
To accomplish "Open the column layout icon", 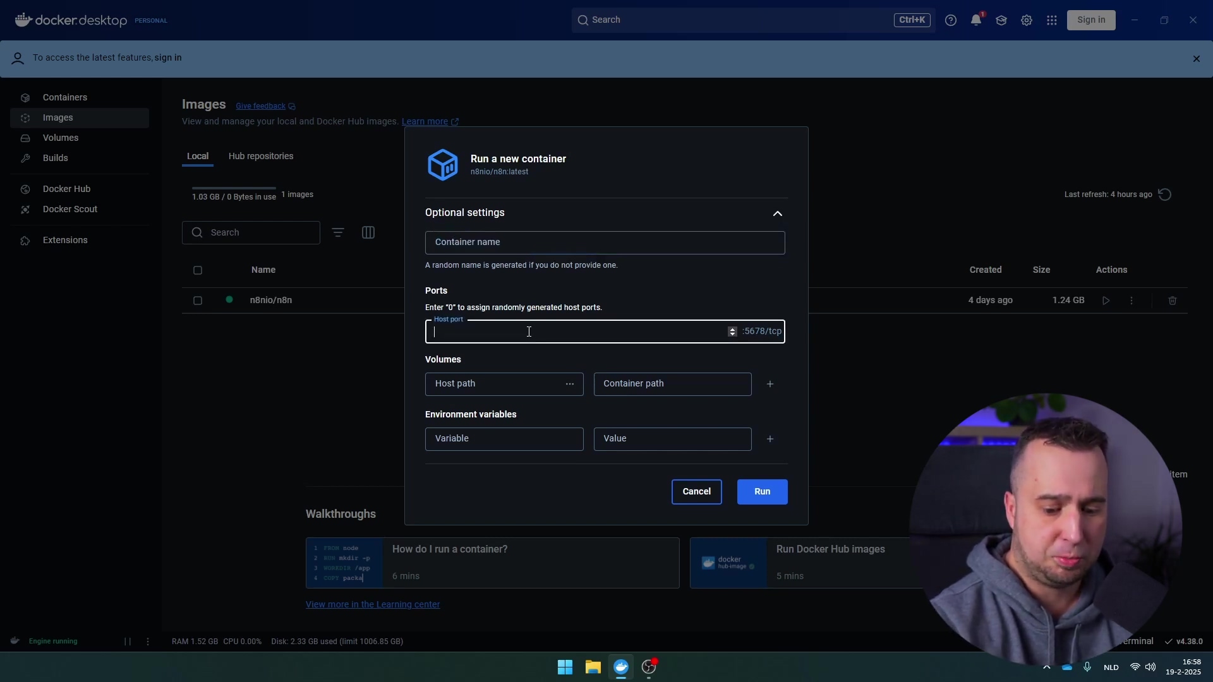I will [x=368, y=233].
